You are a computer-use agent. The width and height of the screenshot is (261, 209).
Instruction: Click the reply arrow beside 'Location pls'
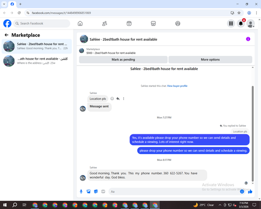pyautogui.click(x=118, y=99)
